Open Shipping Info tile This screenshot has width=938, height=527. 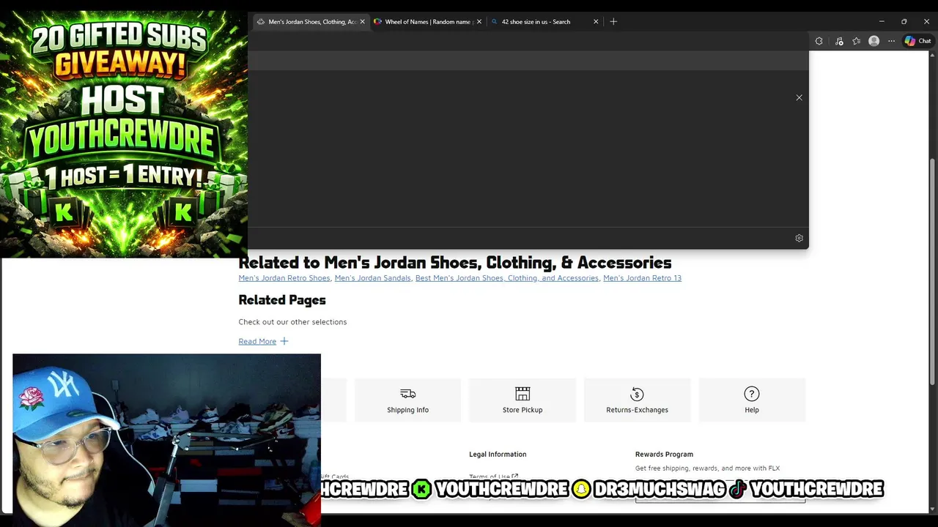pyautogui.click(x=407, y=400)
